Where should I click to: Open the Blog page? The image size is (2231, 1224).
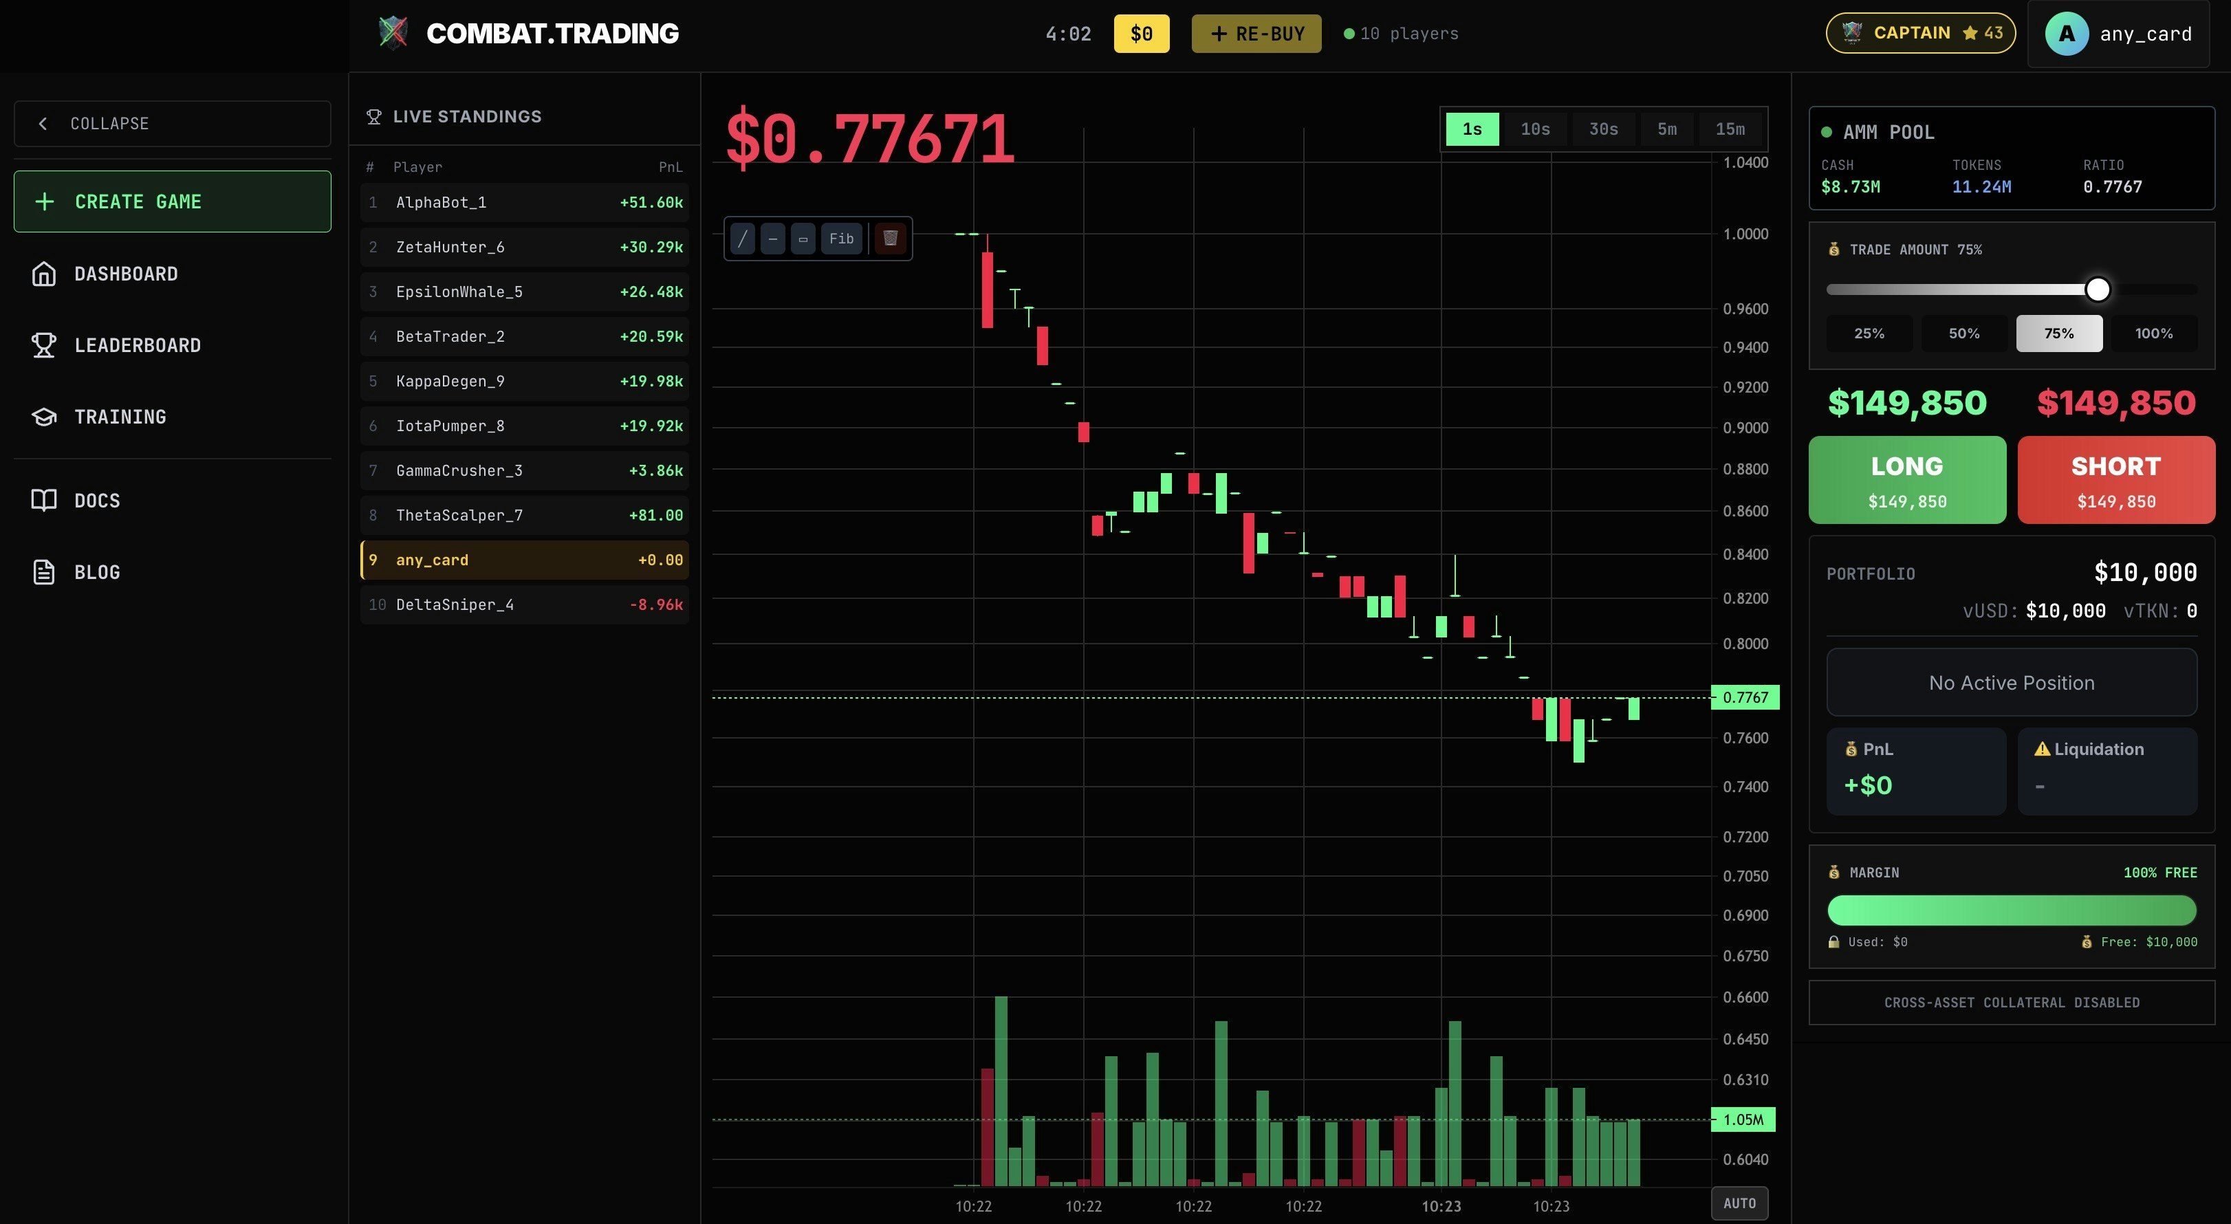(97, 571)
